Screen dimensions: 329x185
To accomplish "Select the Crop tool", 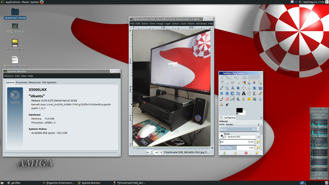I will tap(249, 88).
